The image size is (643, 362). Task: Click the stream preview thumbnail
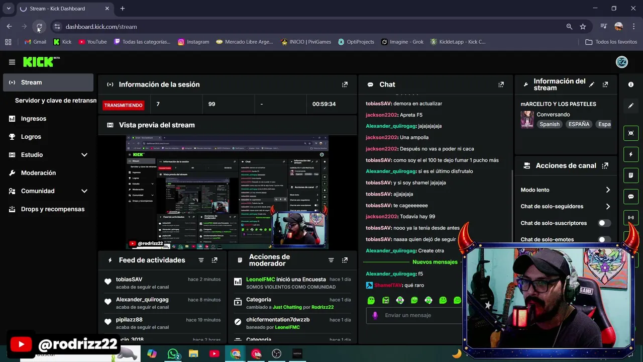227,192
